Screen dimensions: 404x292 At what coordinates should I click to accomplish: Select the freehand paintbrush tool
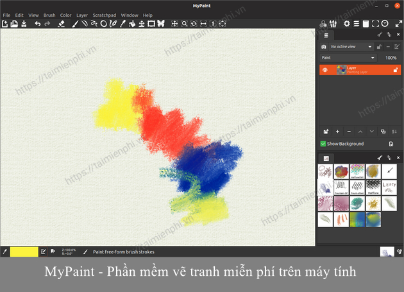(x=75, y=24)
